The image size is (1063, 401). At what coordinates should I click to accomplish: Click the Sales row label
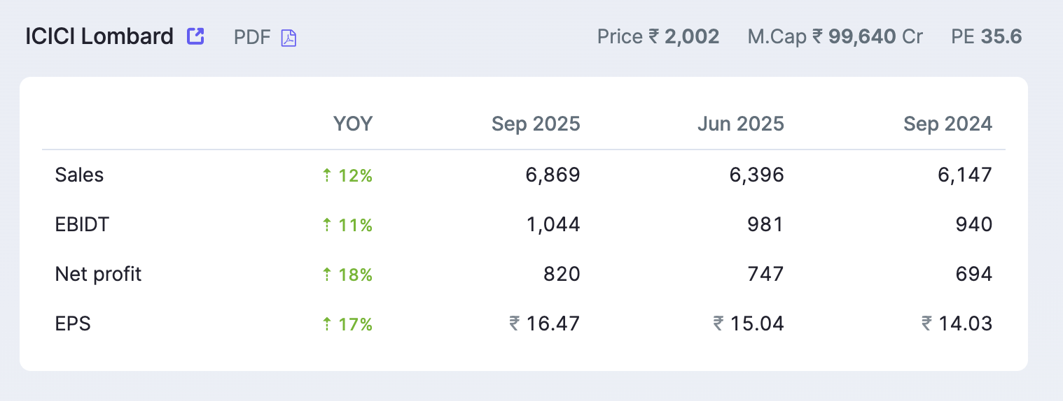(x=79, y=175)
